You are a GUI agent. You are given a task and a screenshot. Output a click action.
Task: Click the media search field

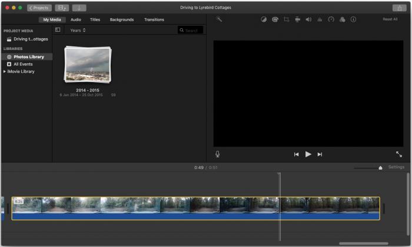tap(191, 31)
